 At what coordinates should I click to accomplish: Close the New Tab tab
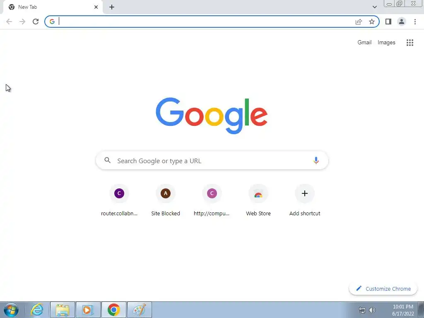coord(96,7)
